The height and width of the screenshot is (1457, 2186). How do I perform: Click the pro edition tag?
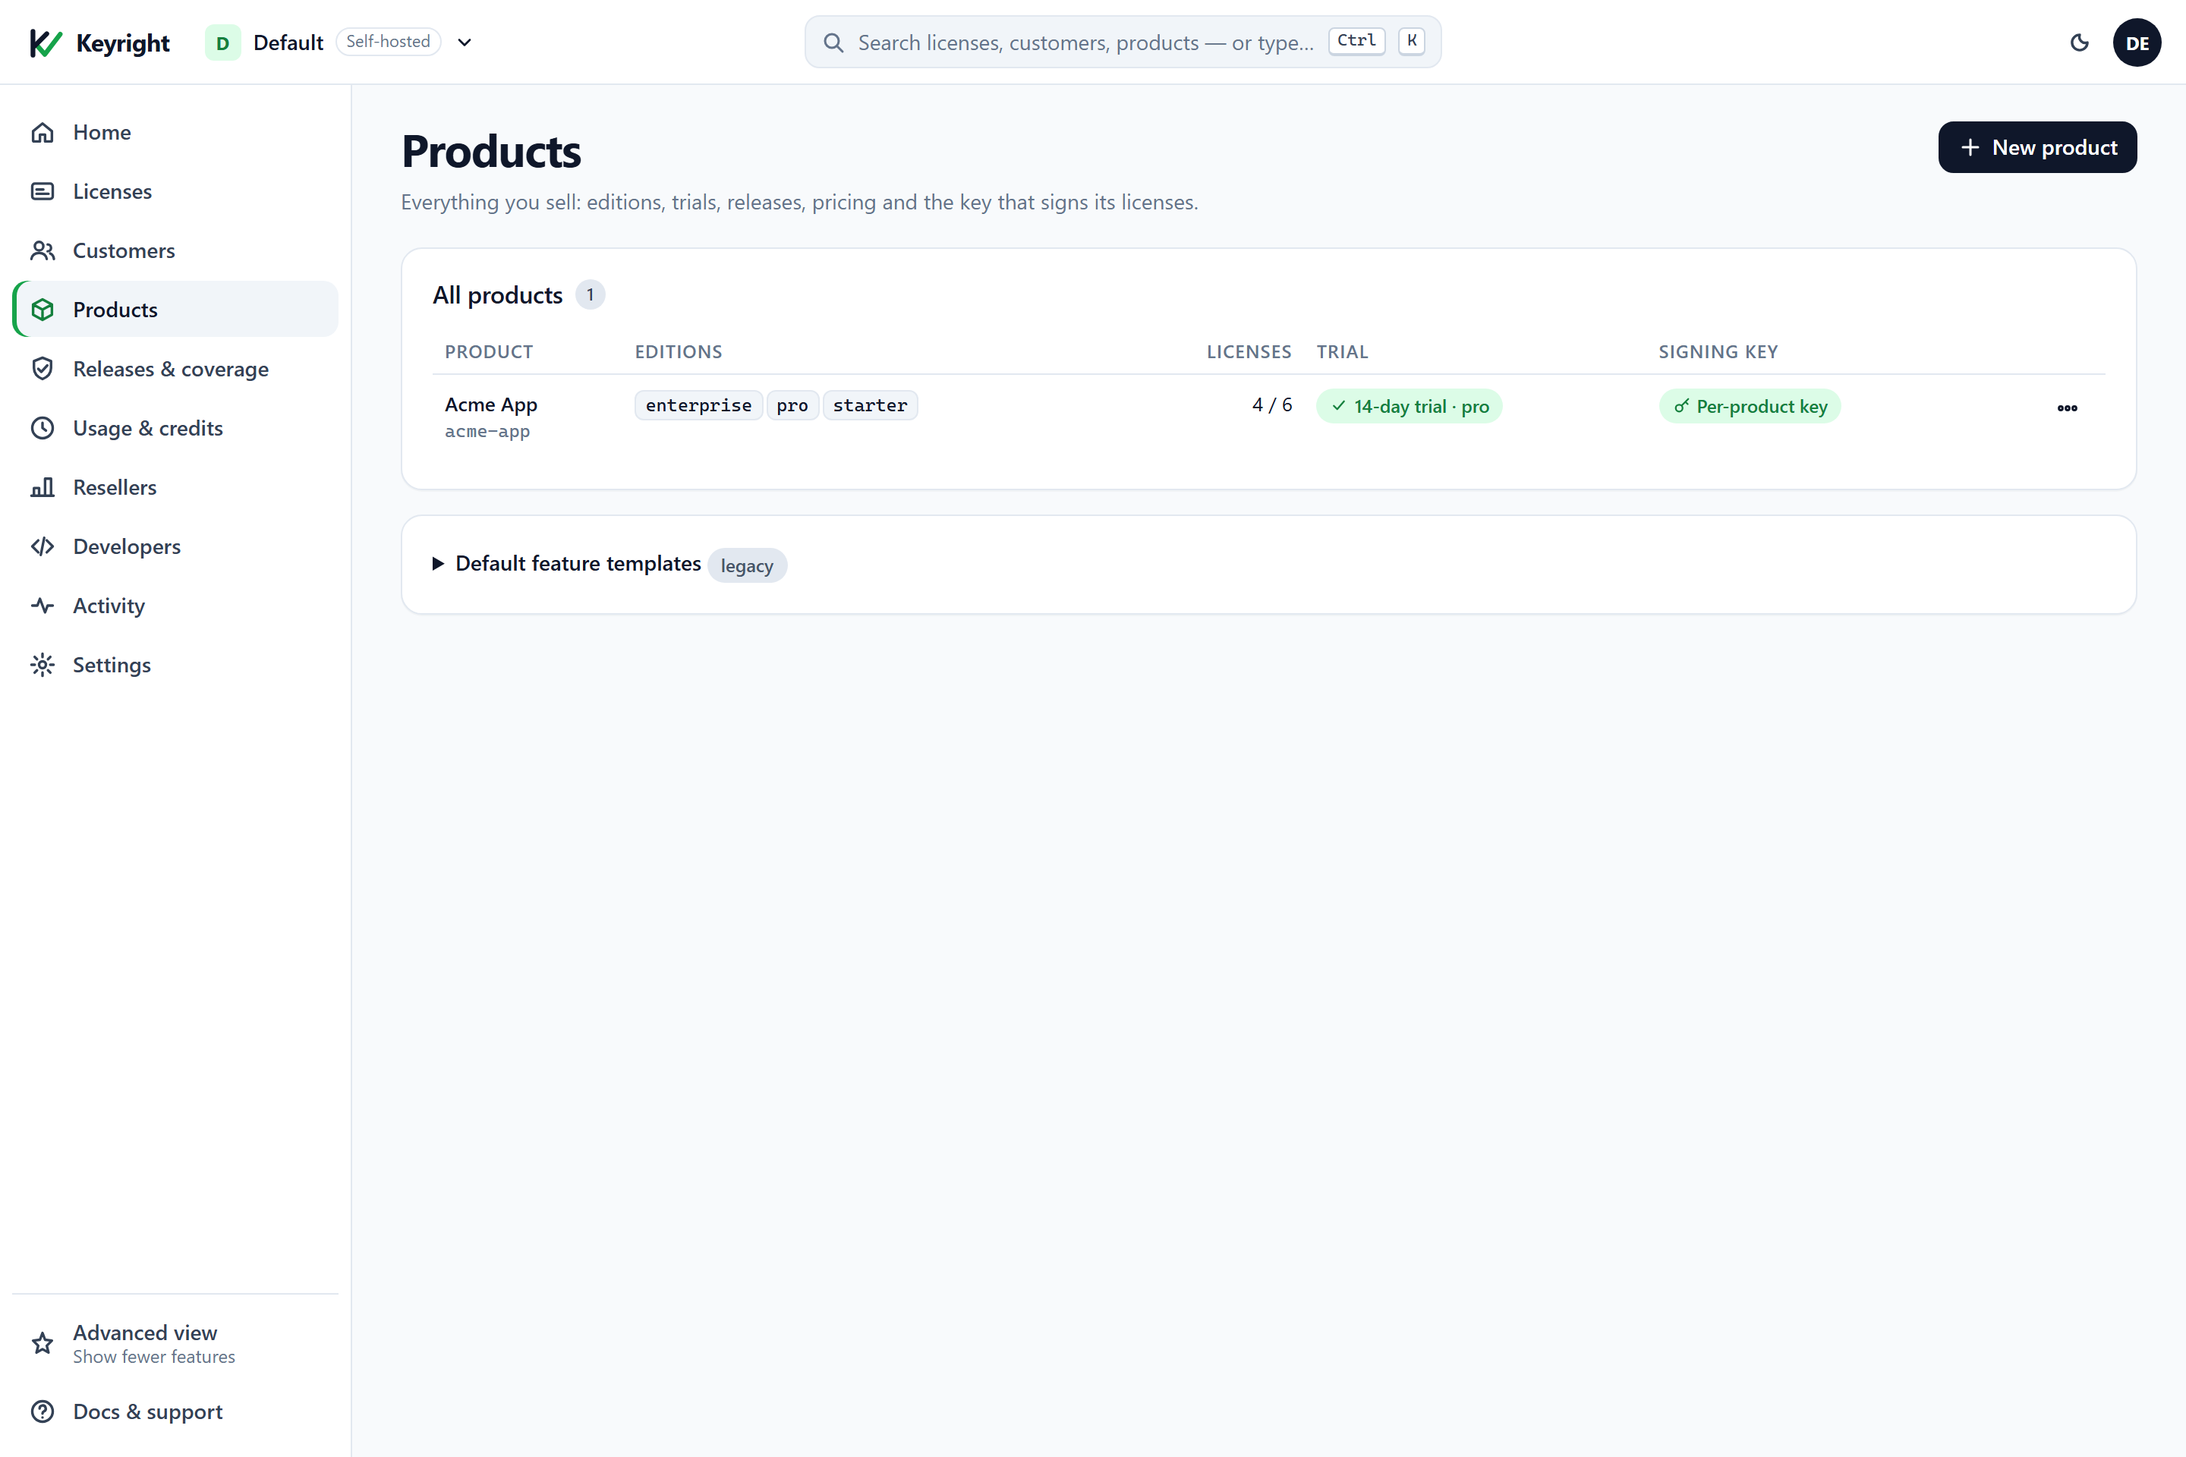click(x=792, y=405)
